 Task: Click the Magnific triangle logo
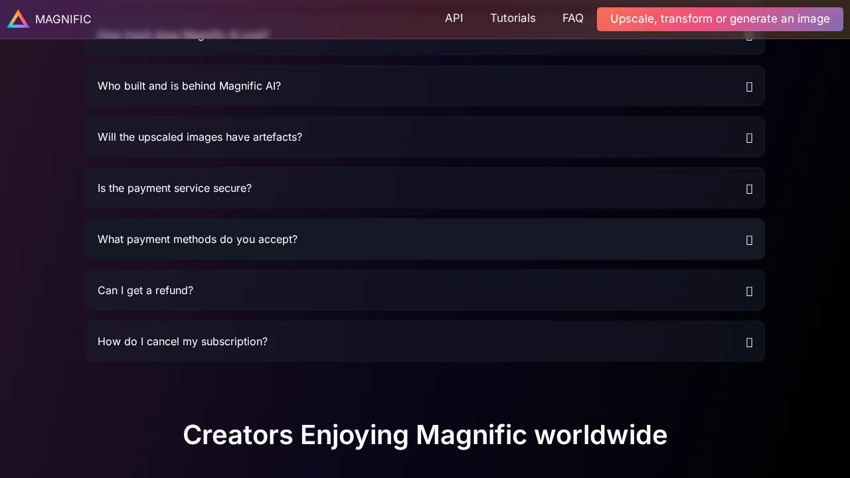18,19
